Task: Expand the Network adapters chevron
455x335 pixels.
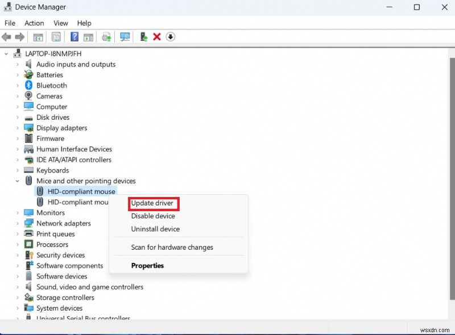Action: (x=18, y=224)
